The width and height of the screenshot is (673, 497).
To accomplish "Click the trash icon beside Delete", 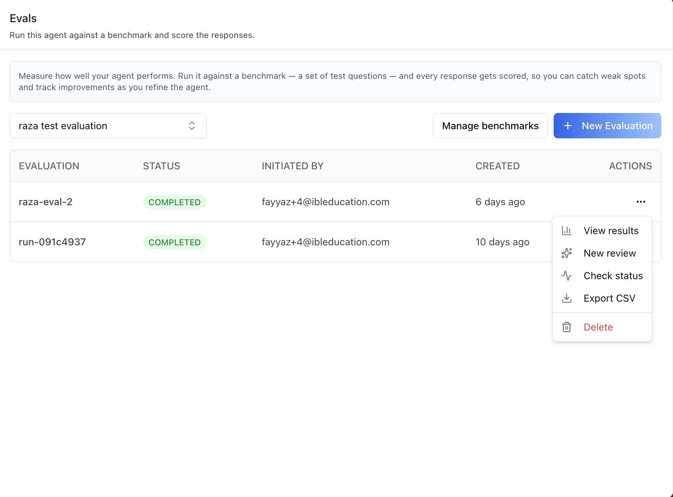I will point(566,327).
